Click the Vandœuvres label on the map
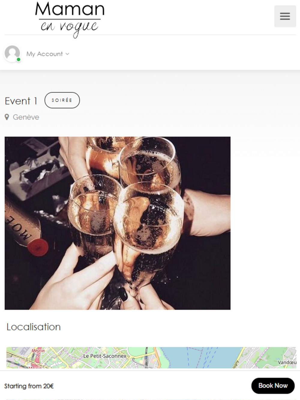 (287, 362)
